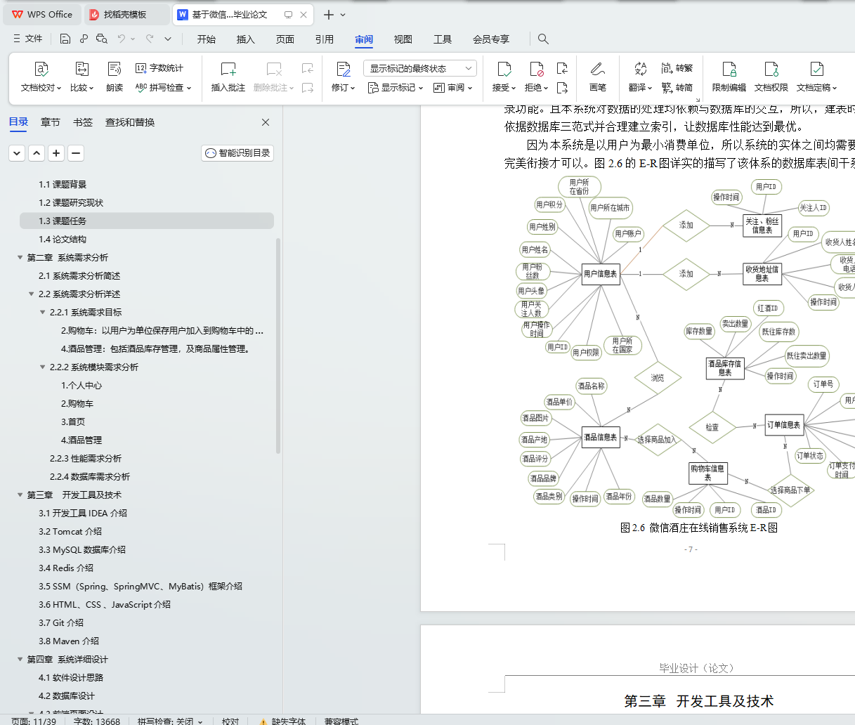Switch to the 书签 tab in navigation pane
This screenshot has height=725, width=855.
click(83, 122)
